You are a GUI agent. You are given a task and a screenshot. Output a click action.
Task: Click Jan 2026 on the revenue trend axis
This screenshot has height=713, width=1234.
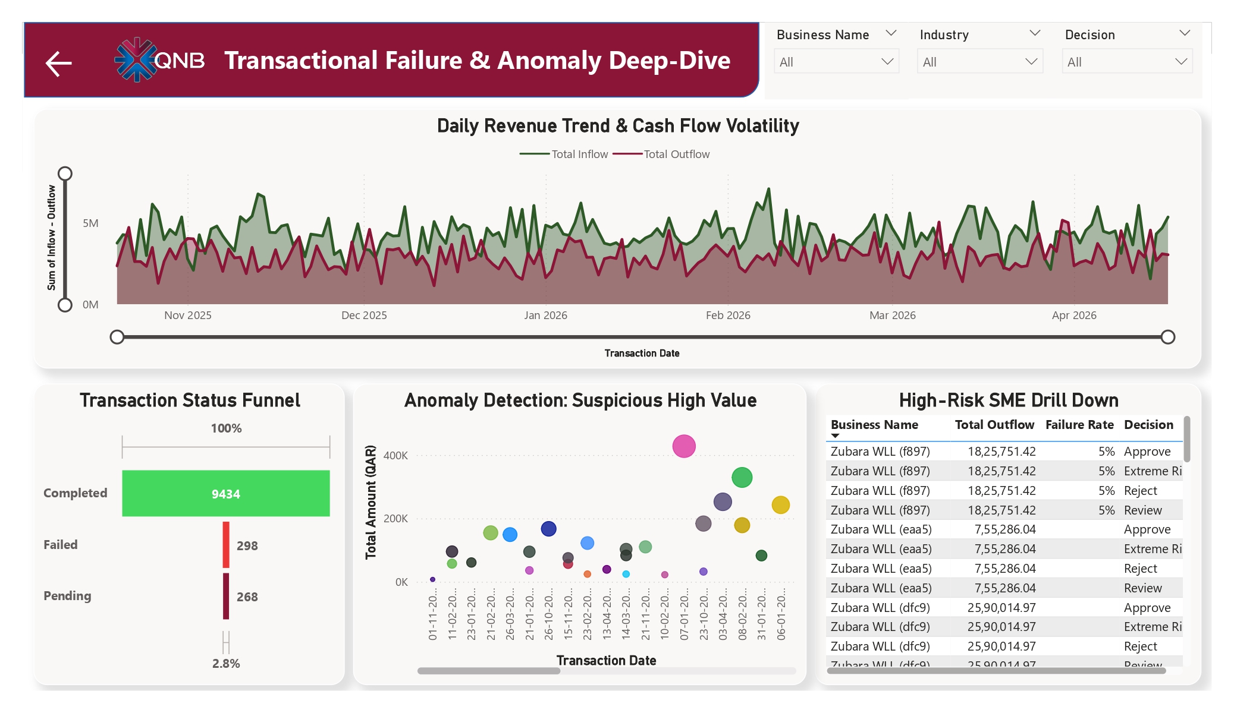click(x=545, y=316)
